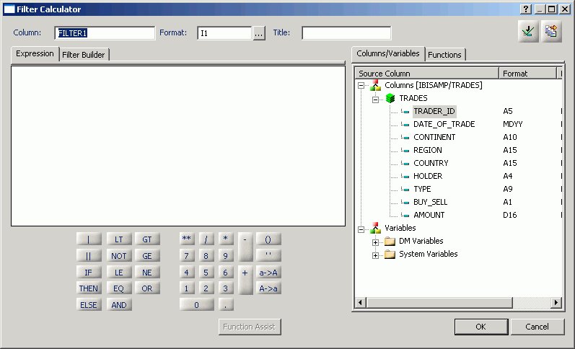Switch to the Filter Builder tab
Viewport: 575px width, 349px height.
pyautogui.click(x=84, y=55)
